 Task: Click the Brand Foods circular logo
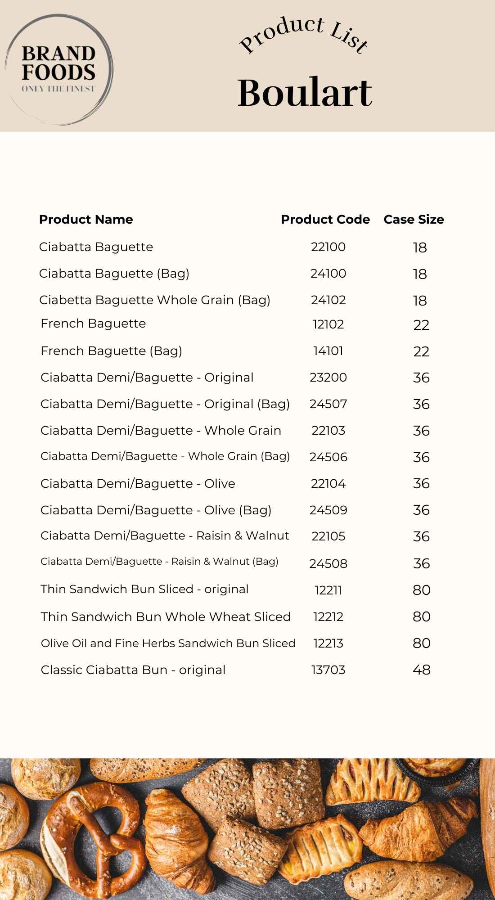point(58,70)
